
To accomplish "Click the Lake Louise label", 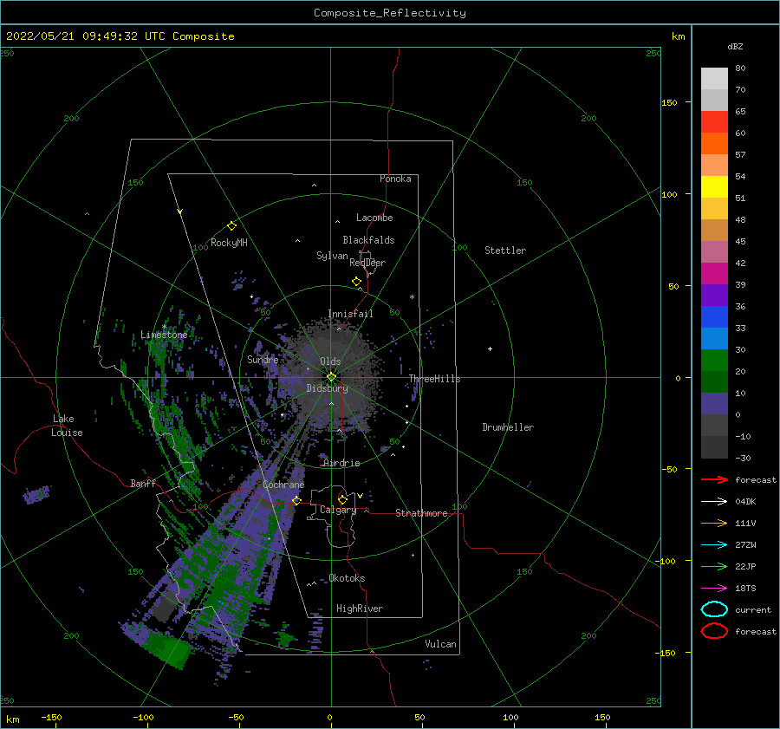I will (67, 426).
